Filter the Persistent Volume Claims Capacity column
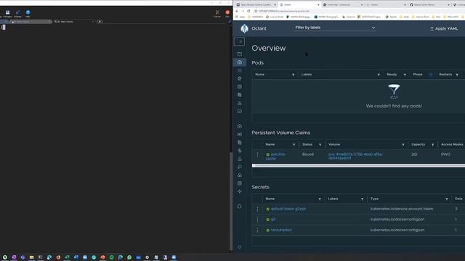The image size is (465, 261). 433,145
